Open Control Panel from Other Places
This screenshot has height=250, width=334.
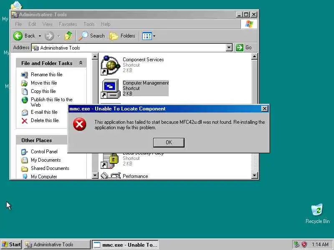click(44, 152)
